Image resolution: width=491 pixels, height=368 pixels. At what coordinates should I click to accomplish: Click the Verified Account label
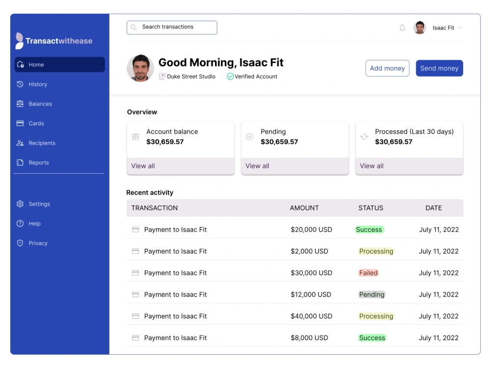click(x=256, y=77)
